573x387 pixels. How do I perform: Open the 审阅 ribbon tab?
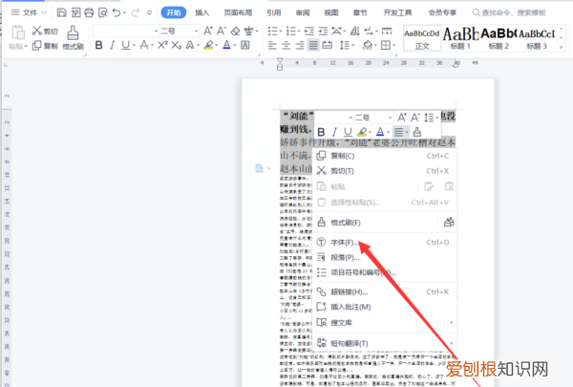point(303,12)
